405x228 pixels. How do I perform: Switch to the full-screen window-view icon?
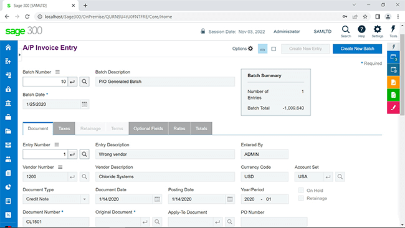pos(274,49)
